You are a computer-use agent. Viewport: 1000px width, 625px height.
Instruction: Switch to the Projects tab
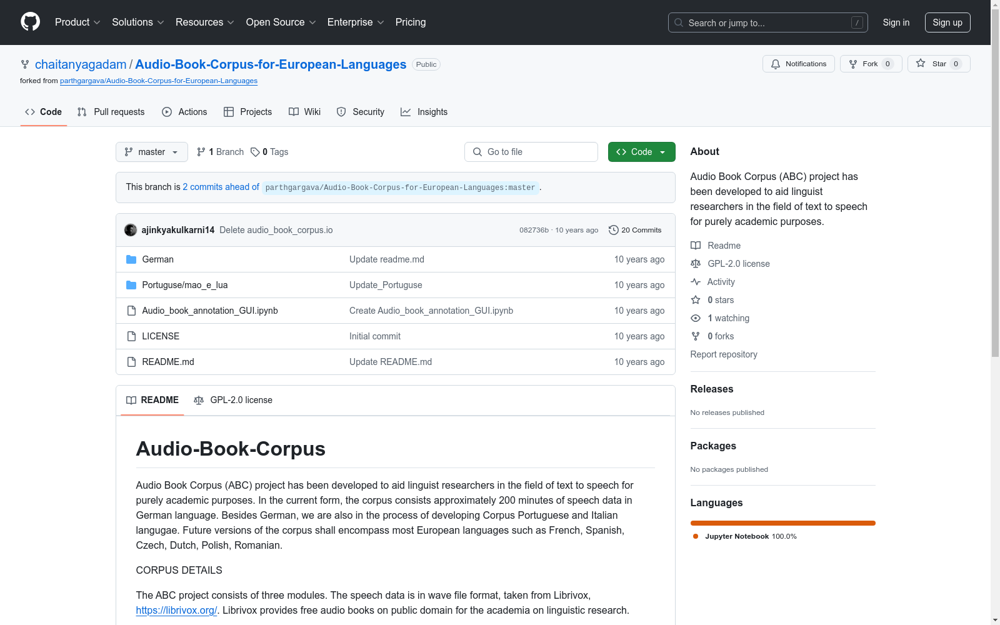(x=248, y=112)
